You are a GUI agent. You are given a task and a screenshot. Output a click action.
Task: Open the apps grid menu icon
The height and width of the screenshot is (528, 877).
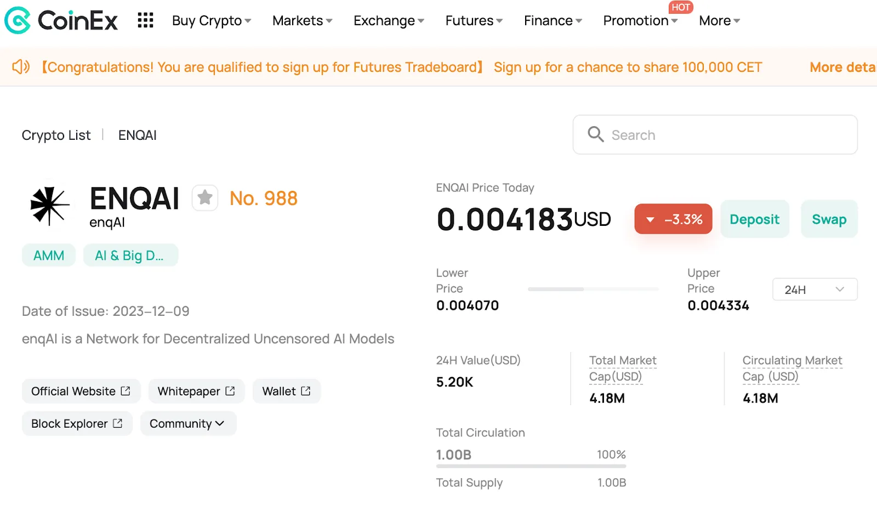pyautogui.click(x=145, y=20)
